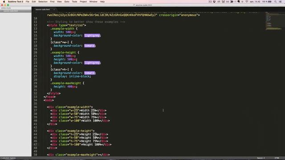Click the highlighted tomato value on line 18
Viewport: 285px width, 160px height.
[x=90, y=46]
